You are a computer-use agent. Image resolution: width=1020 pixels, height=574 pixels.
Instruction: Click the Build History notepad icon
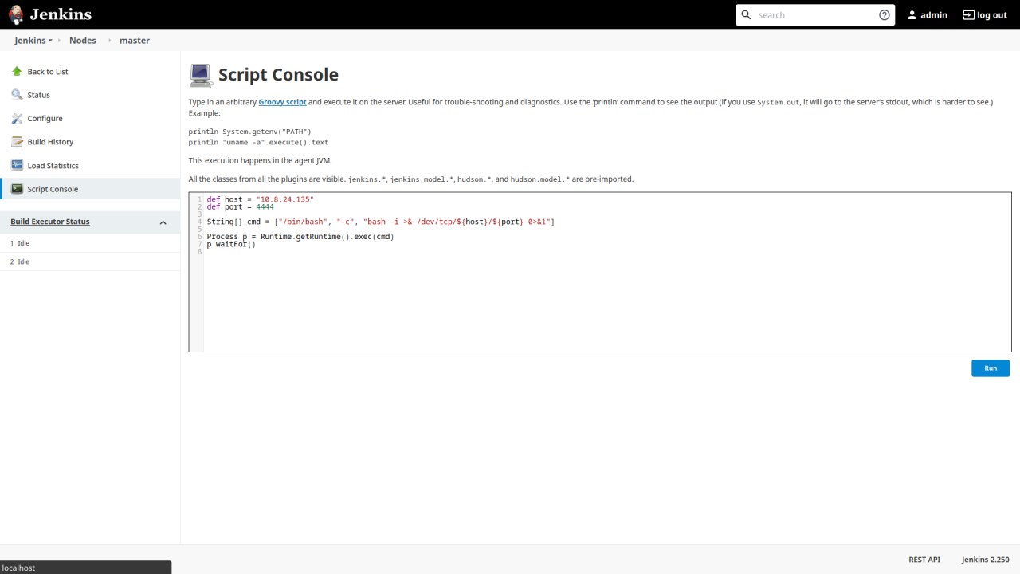click(x=17, y=142)
